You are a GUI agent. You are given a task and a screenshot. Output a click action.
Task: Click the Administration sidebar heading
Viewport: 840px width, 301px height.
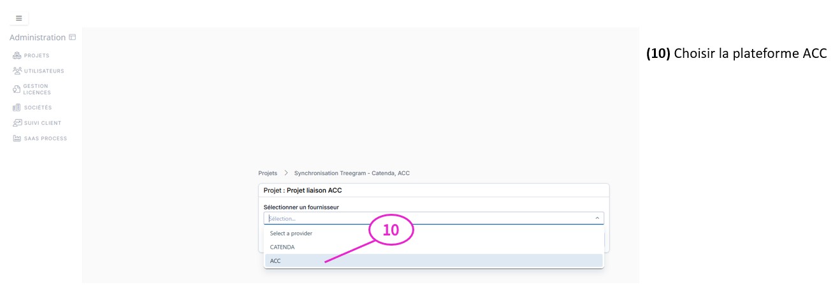pos(38,38)
